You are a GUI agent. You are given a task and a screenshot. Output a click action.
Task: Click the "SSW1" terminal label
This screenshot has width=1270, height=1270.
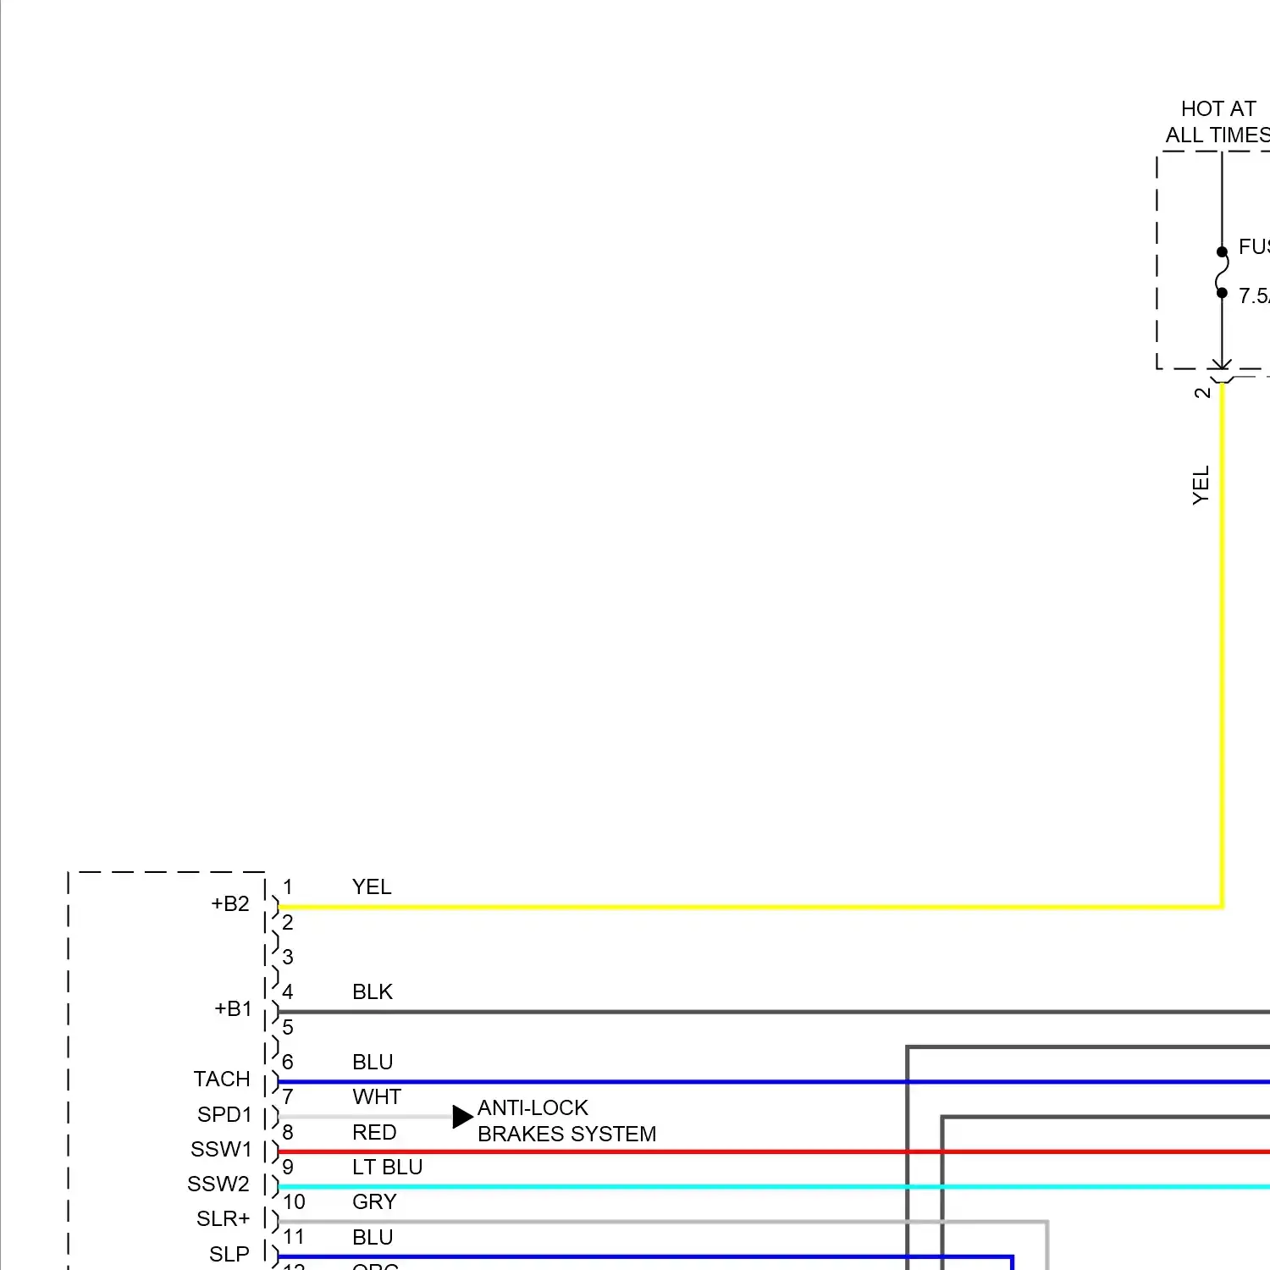221,1149
